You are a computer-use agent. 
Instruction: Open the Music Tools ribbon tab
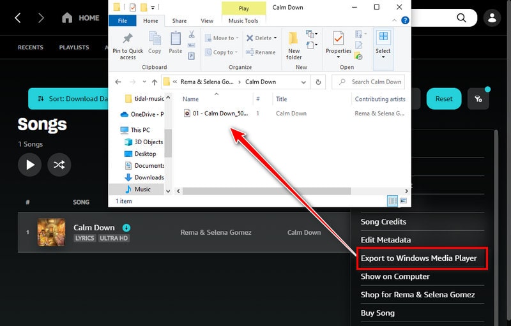tap(243, 20)
